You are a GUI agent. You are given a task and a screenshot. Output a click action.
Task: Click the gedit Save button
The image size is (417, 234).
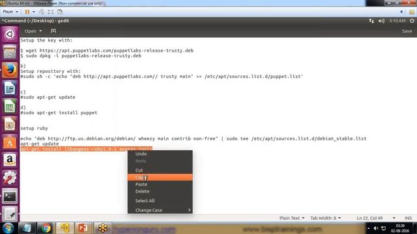click(x=407, y=31)
